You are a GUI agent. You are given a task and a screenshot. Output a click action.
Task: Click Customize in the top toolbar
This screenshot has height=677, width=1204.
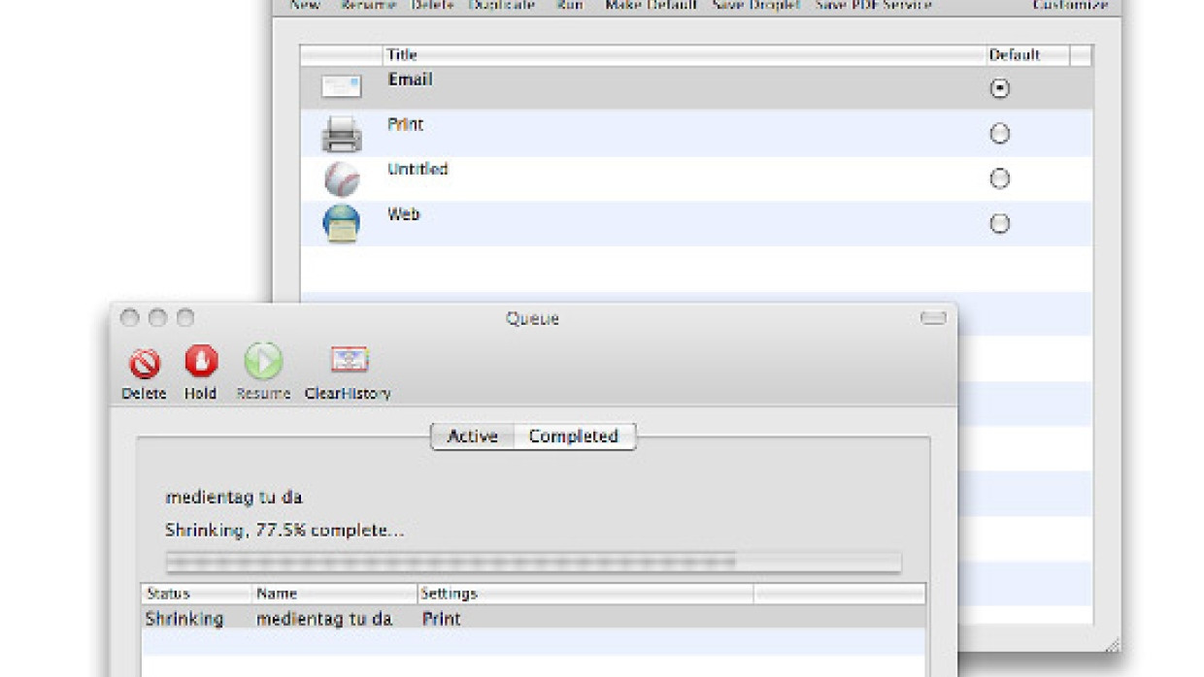pos(1069,6)
